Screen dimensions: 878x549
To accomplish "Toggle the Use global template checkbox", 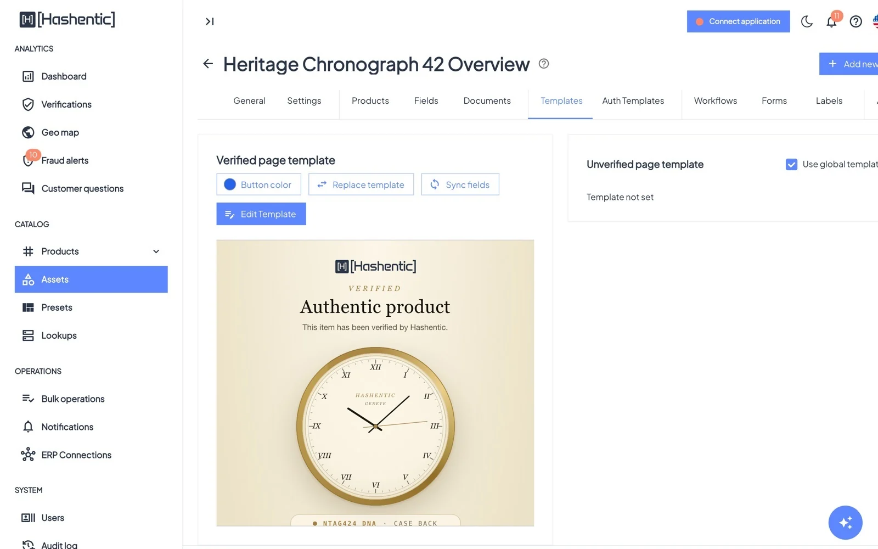I will [791, 164].
